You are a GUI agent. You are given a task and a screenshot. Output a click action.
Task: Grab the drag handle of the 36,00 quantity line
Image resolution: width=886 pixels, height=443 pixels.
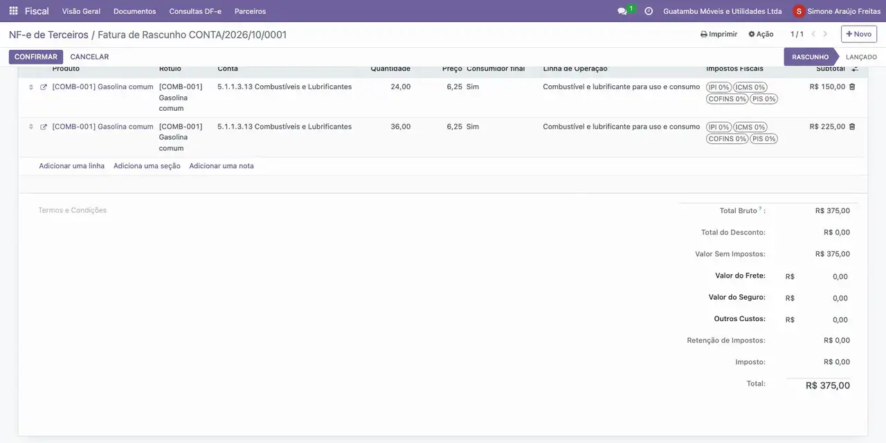(x=30, y=127)
